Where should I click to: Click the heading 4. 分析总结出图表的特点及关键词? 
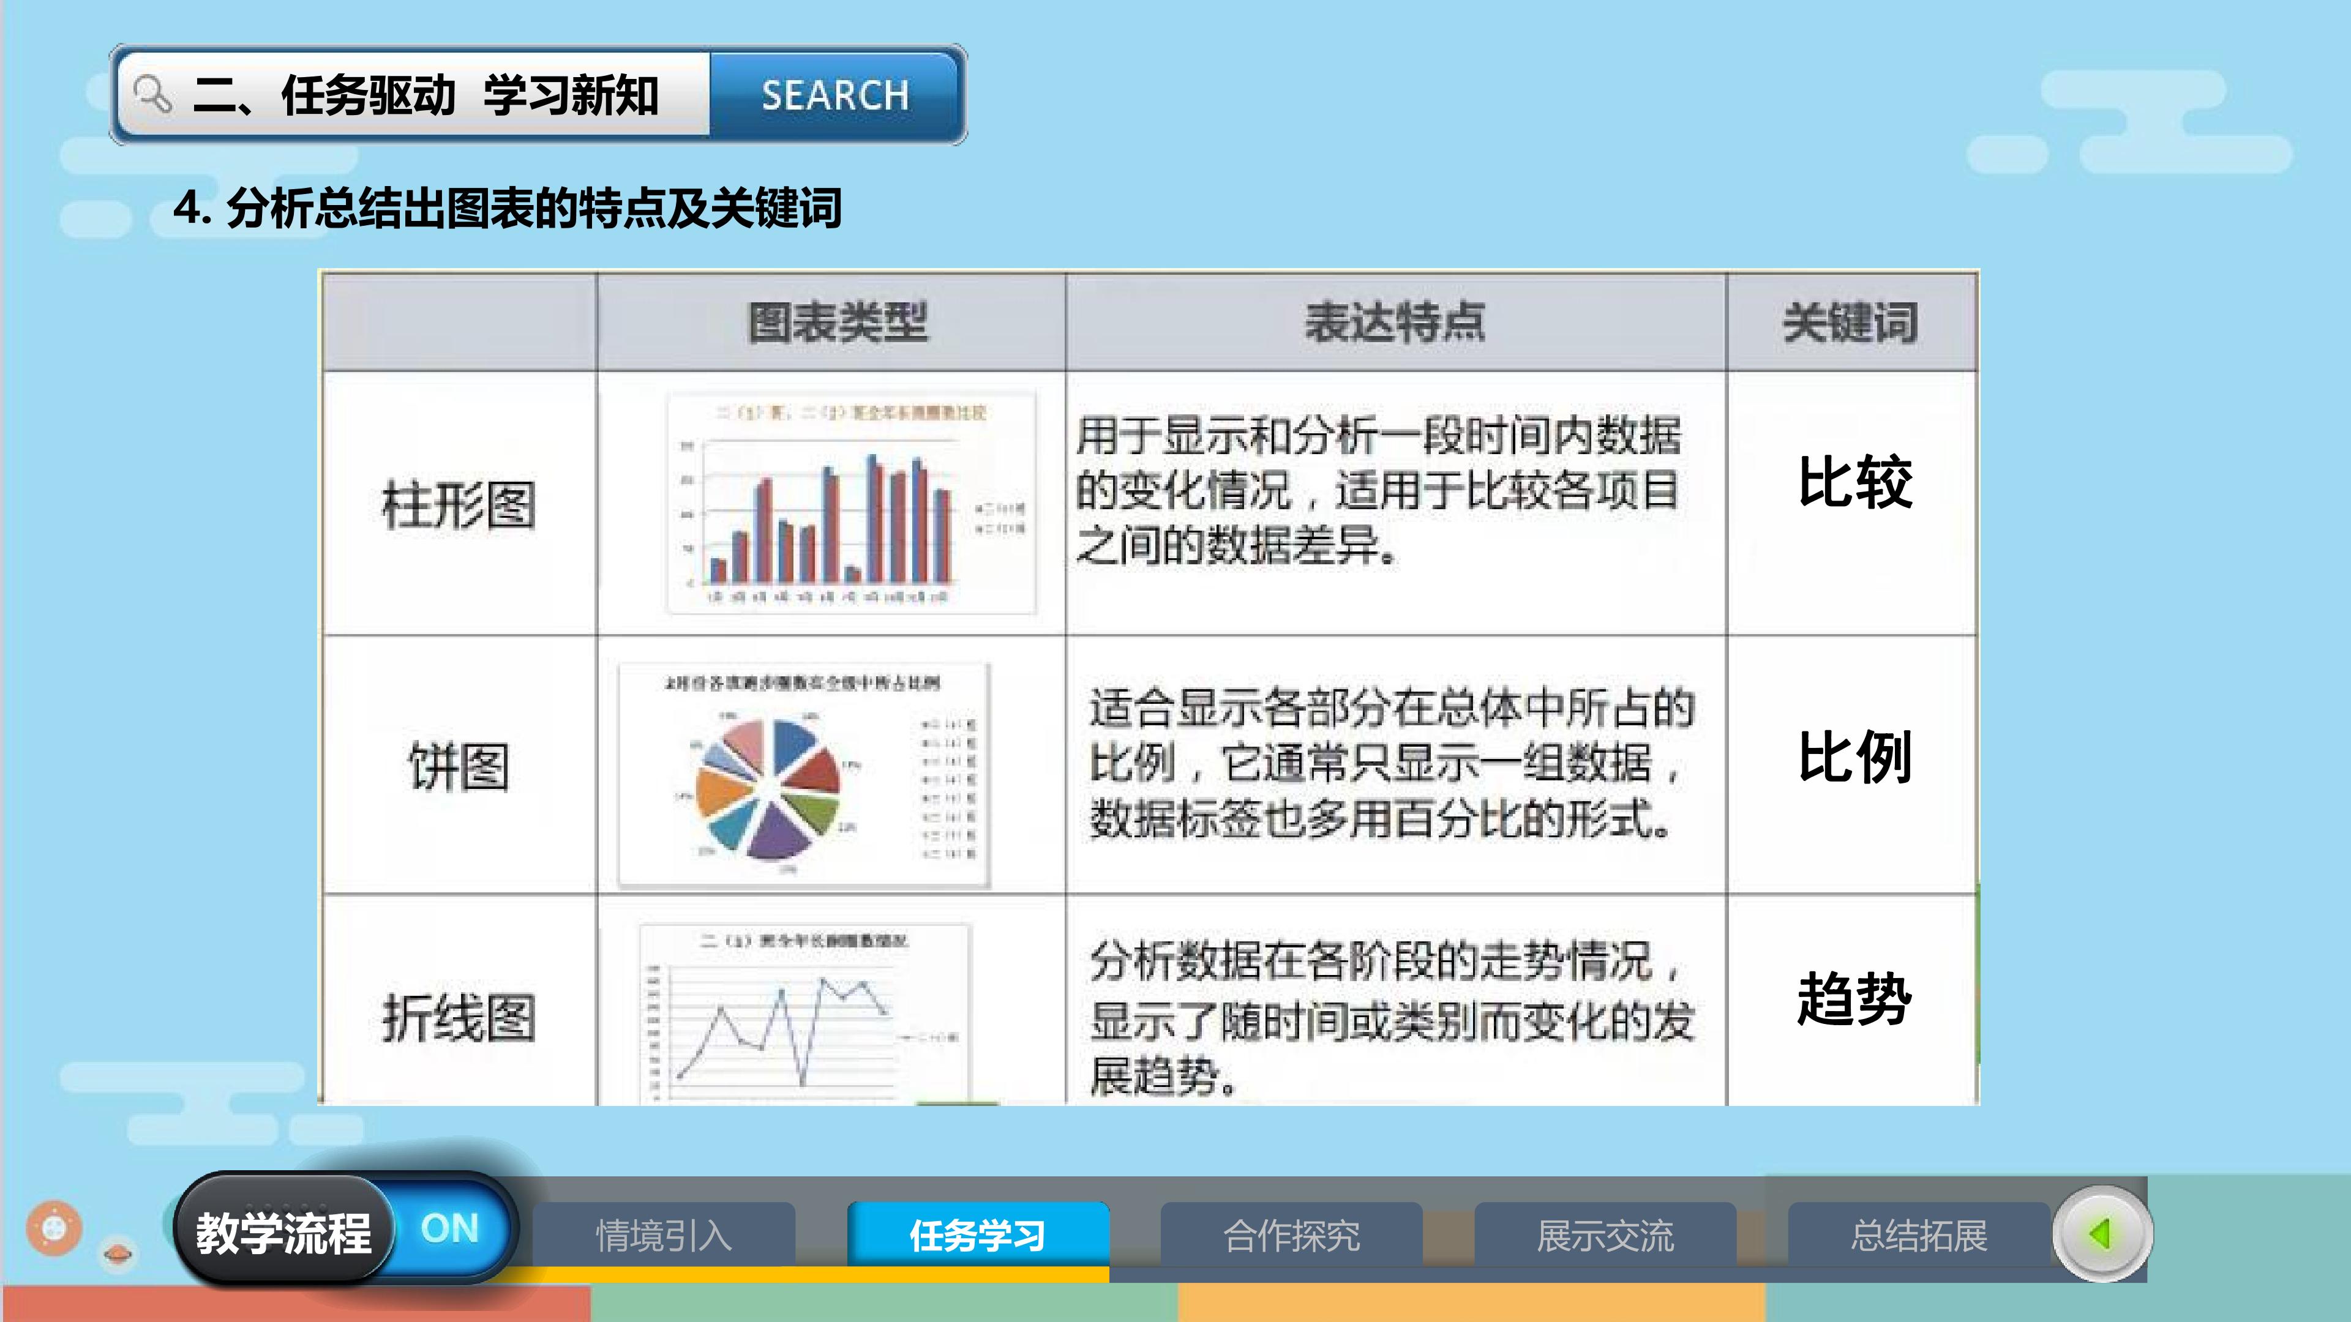pos(508,208)
